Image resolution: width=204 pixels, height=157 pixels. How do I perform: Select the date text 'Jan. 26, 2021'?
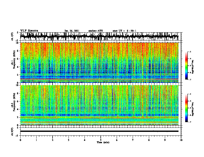[x=72, y=31]
